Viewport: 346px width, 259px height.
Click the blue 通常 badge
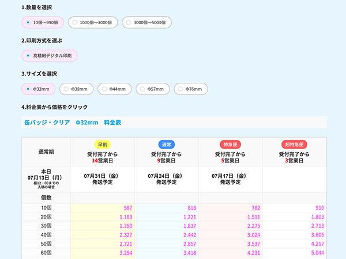(x=167, y=144)
